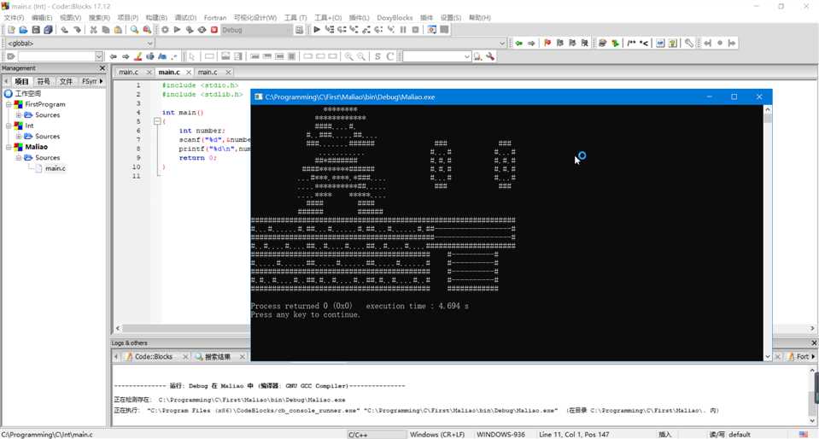819x439 pixels.
Task: Expand Sources under the Int project
Action: (18, 137)
